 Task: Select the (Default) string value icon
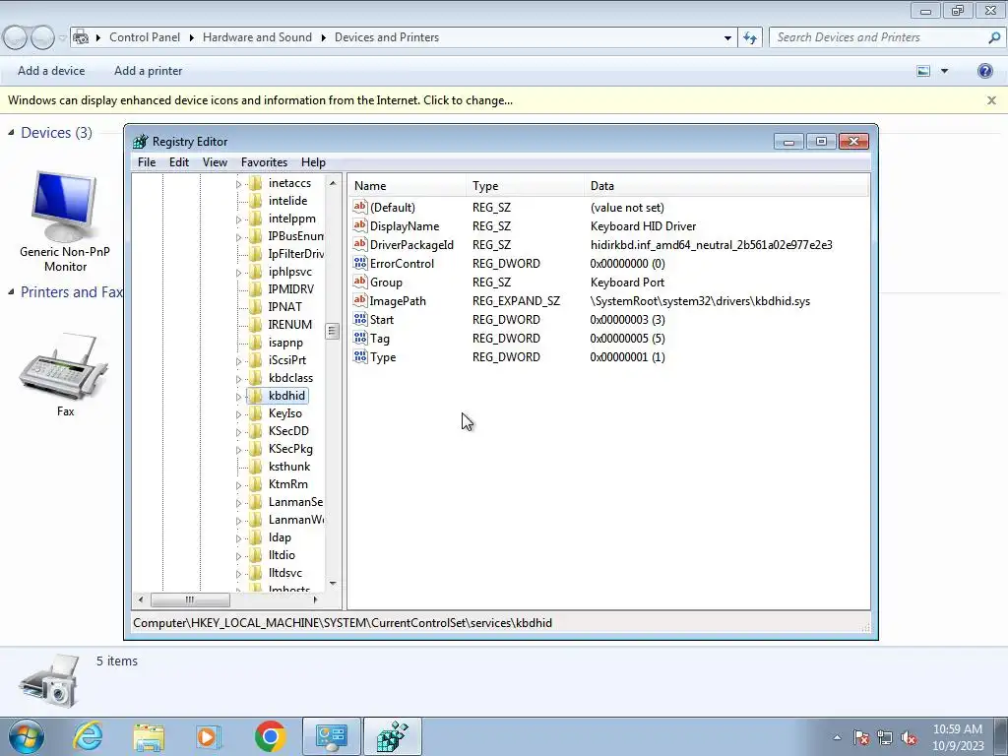click(x=360, y=207)
